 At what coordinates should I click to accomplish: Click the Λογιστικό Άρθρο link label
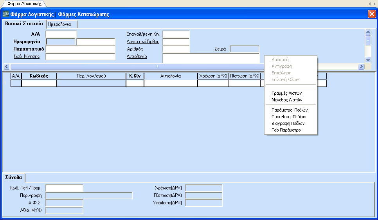(143, 41)
